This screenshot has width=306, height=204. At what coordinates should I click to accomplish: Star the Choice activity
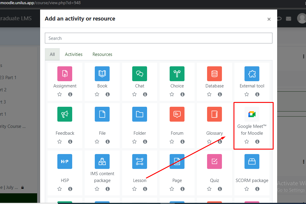point(172,94)
